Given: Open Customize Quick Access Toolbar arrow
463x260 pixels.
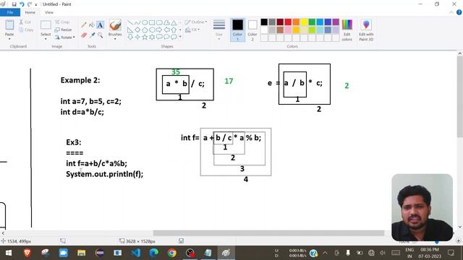Looking at the screenshot, I should pyautogui.click(x=36, y=5).
